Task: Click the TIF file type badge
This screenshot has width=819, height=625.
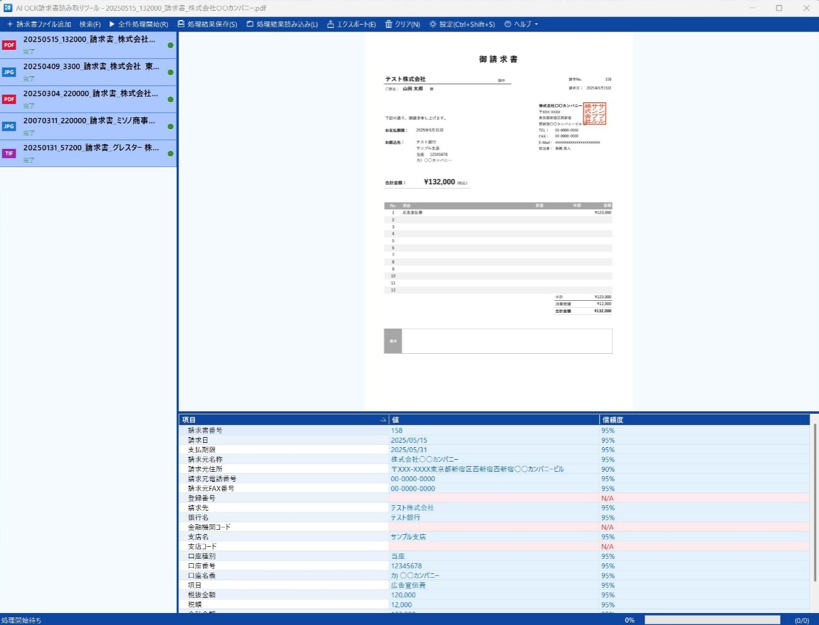Action: point(9,154)
